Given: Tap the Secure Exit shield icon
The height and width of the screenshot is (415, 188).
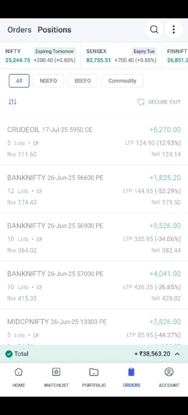Looking at the screenshot, I should click(141, 102).
